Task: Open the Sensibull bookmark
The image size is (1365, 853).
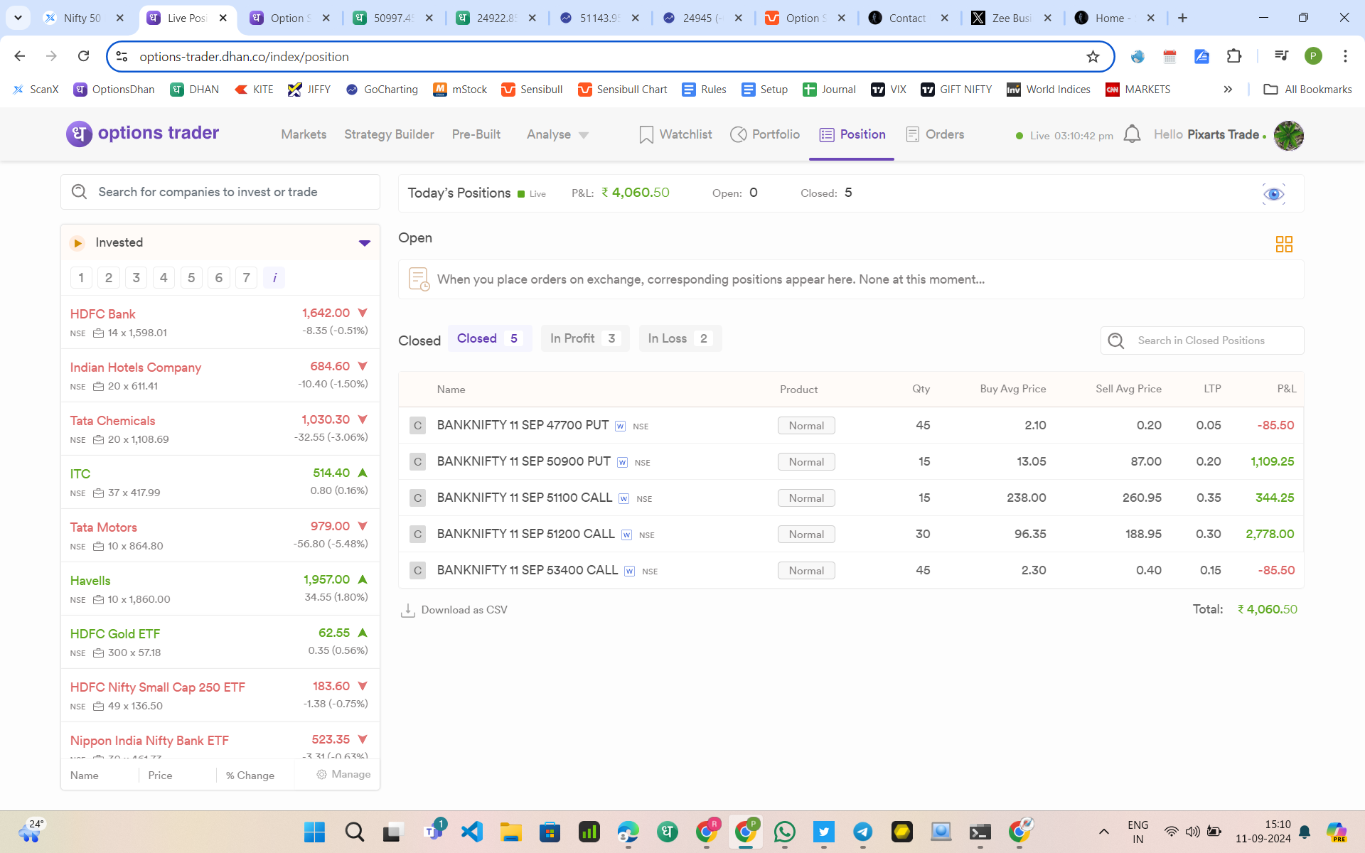Action: [532, 89]
